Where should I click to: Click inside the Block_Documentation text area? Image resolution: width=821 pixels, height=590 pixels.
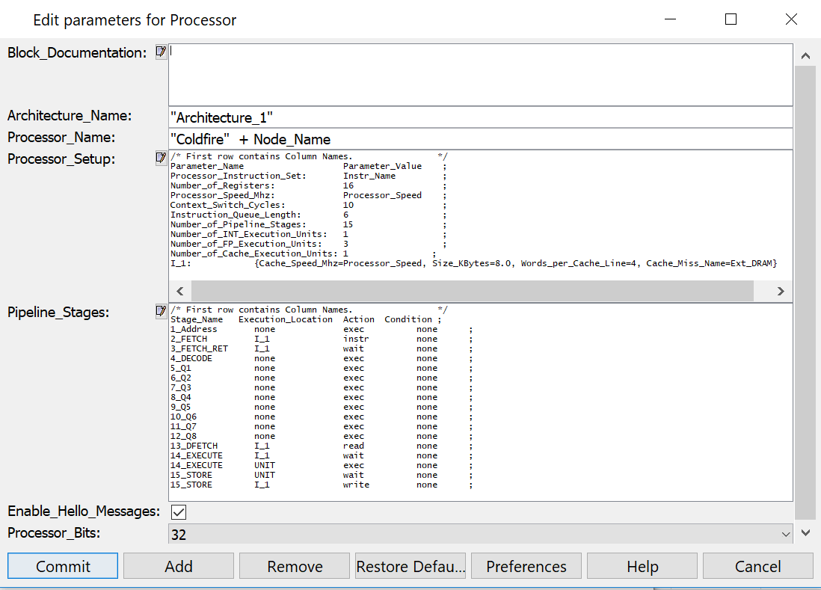pos(480,75)
